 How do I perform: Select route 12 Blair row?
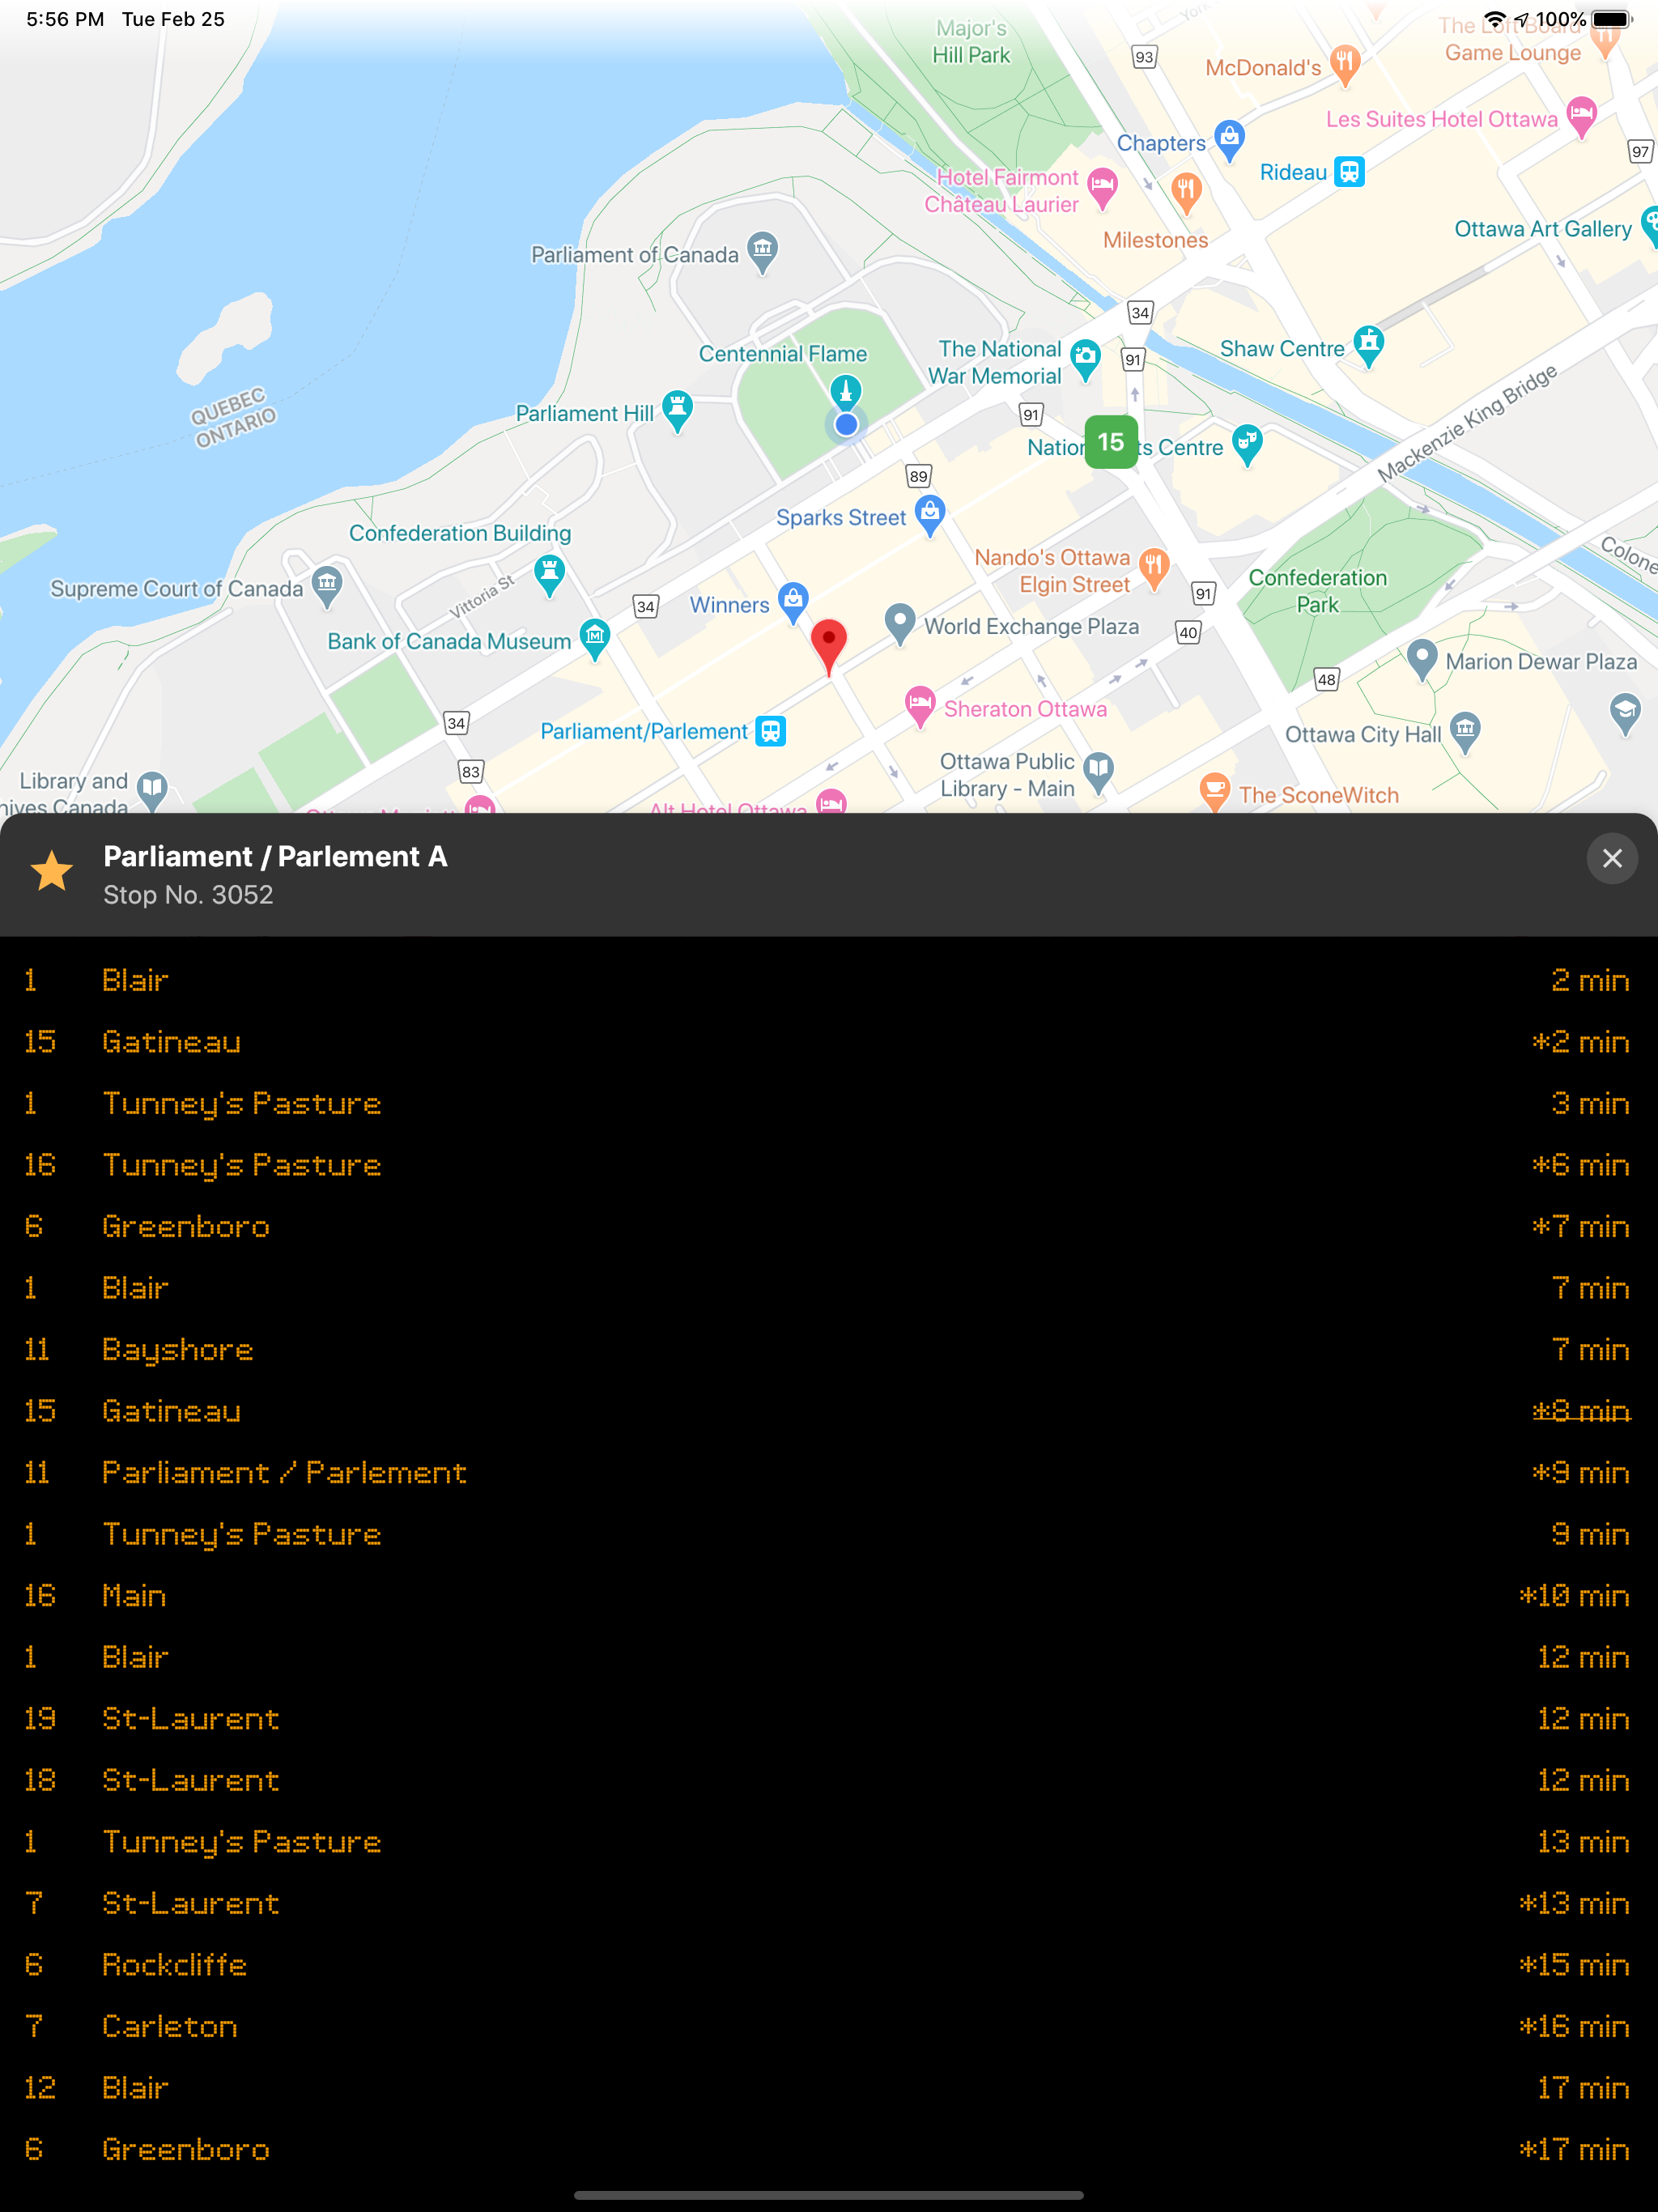coord(829,2087)
